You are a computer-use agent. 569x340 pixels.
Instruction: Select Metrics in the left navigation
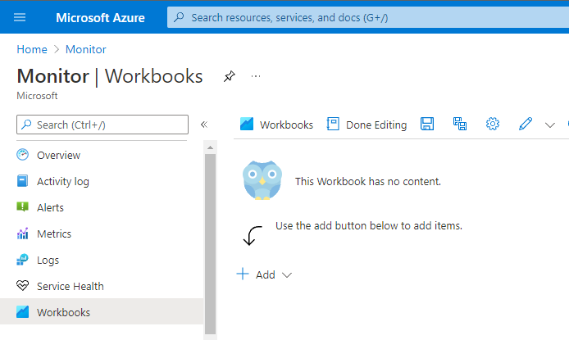pyautogui.click(x=53, y=233)
